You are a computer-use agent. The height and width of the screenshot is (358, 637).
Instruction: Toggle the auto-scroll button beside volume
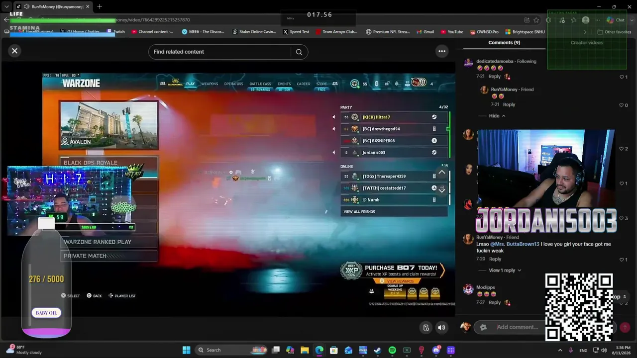[x=426, y=328]
